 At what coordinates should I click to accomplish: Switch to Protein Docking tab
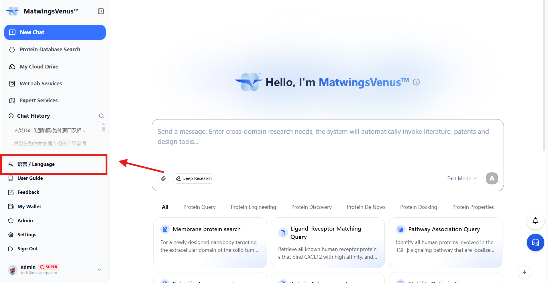pyautogui.click(x=419, y=207)
